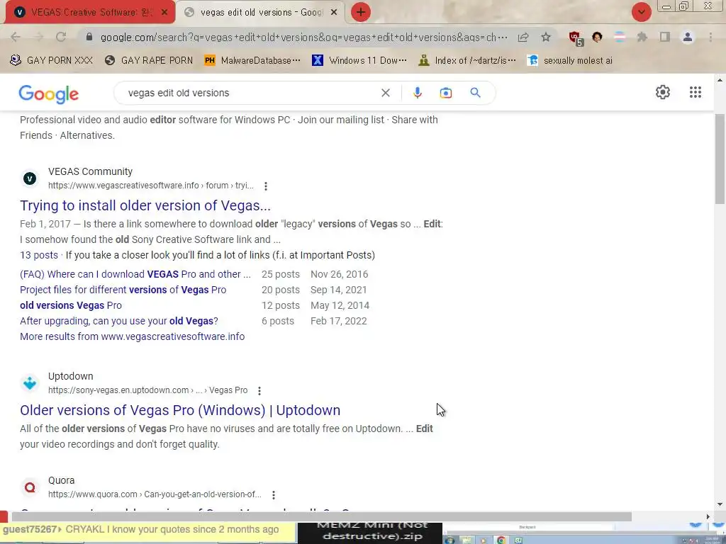Start voice search with the microphone icon
726x544 pixels.
417,93
